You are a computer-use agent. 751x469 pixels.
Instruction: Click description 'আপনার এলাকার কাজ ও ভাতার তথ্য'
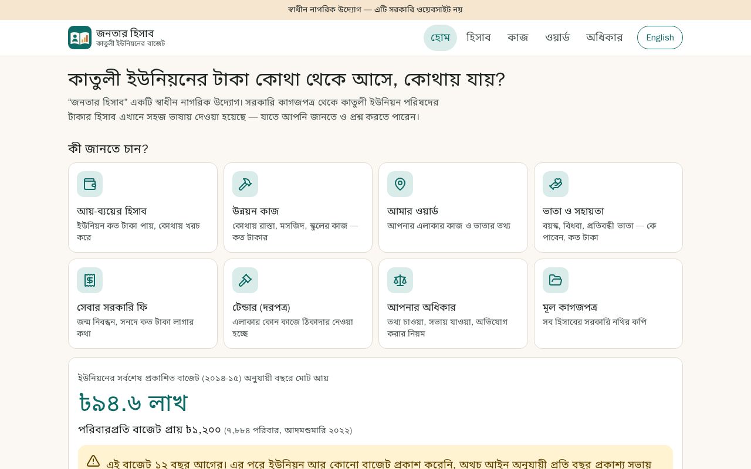click(x=449, y=226)
